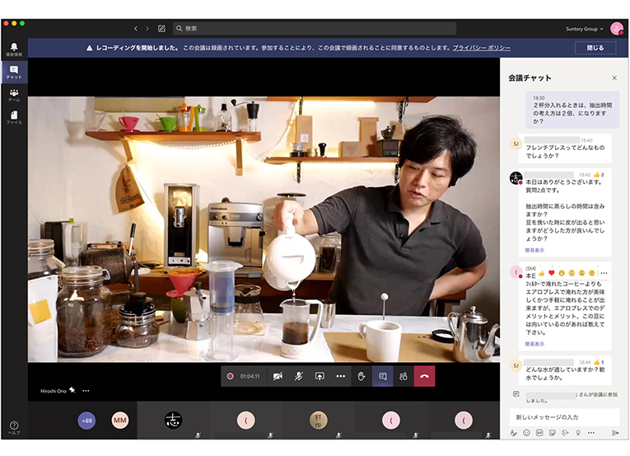Click into 新しいメッセージの入力 message box

[564, 417]
